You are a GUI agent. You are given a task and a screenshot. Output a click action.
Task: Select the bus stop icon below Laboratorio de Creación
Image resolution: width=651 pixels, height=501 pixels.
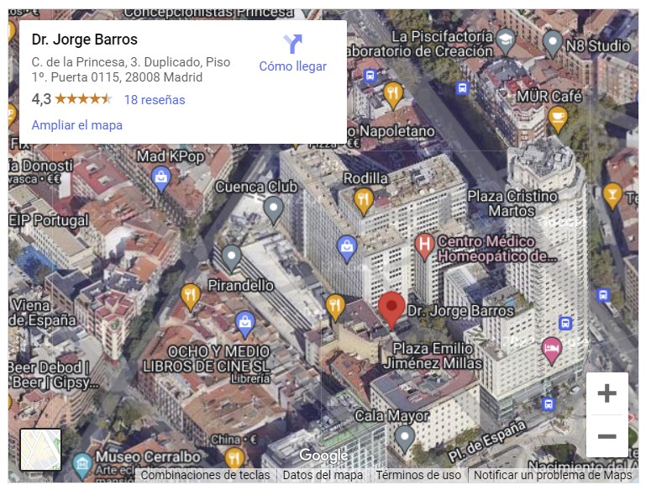370,76
